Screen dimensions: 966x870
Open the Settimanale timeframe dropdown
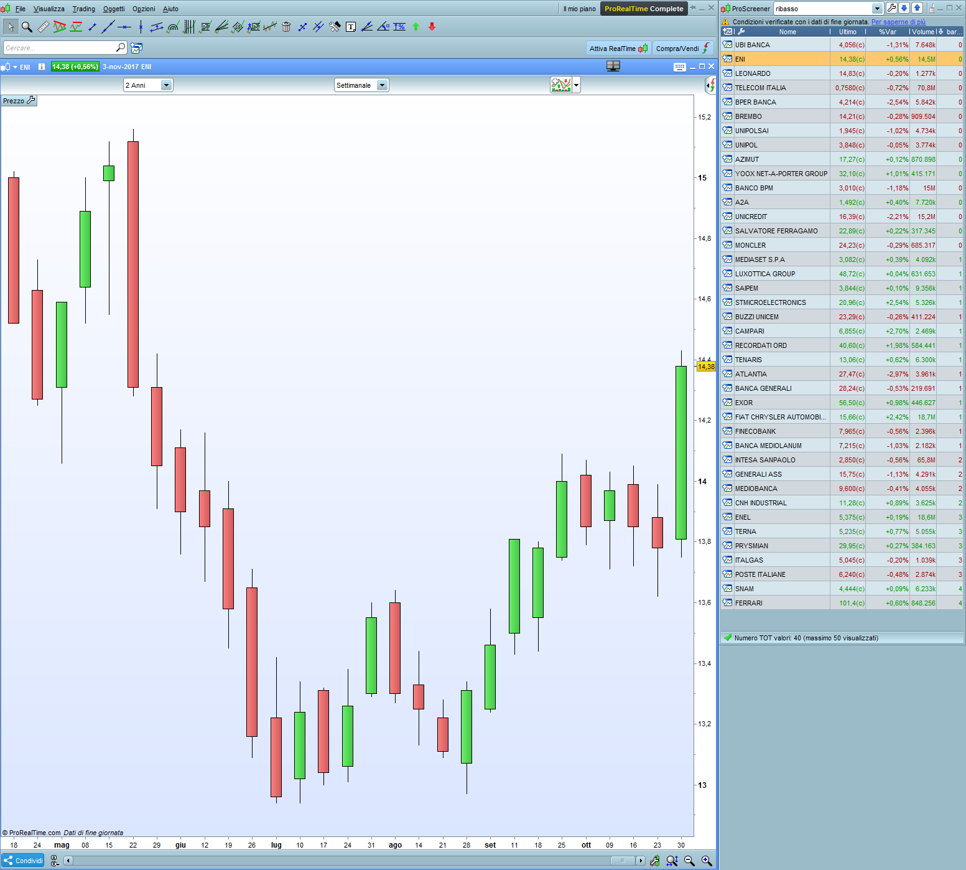(361, 85)
